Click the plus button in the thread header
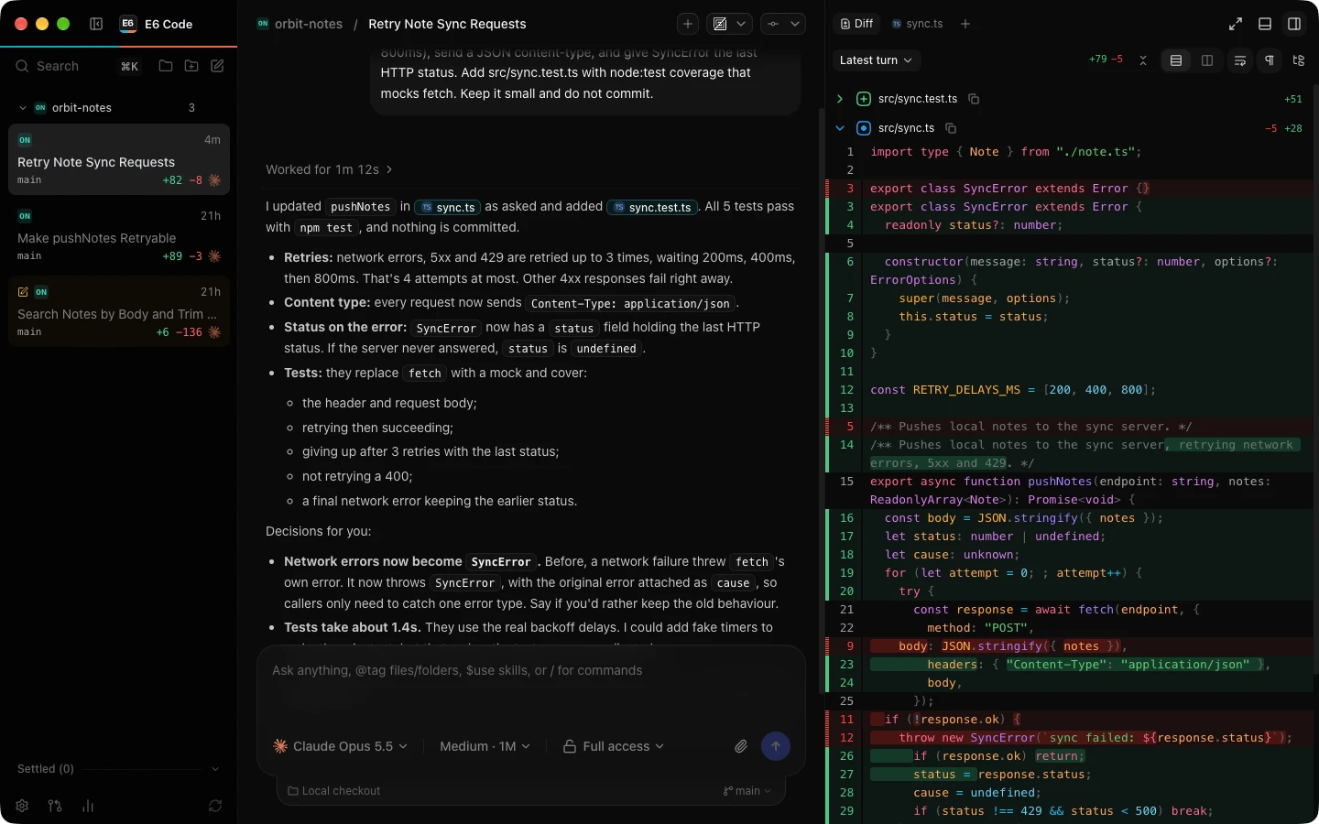The image size is (1319, 824). 688,24
